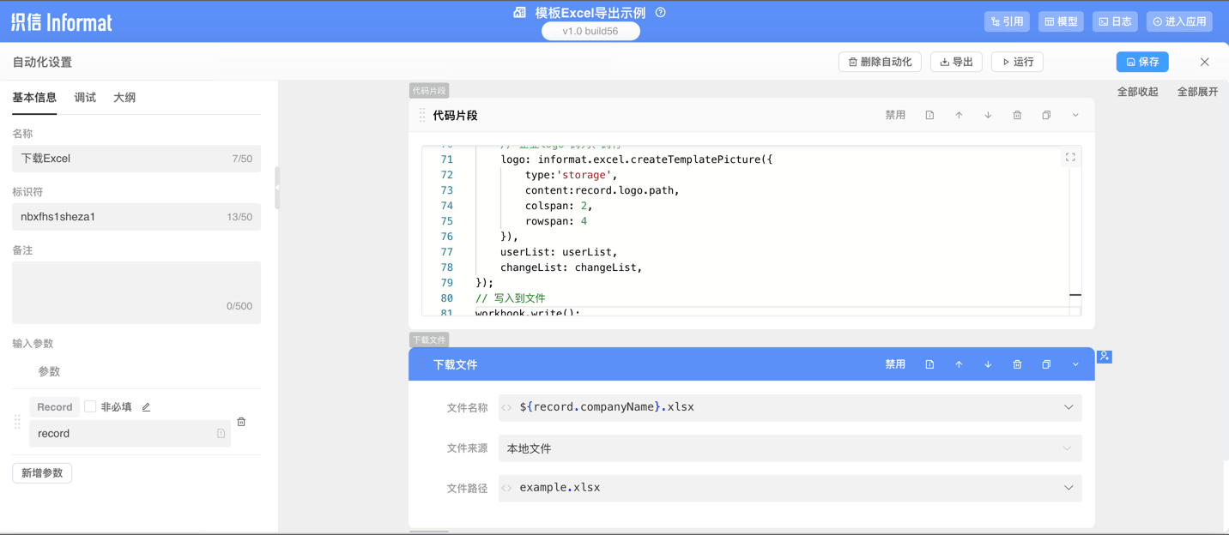
Task: Delete the record input parameter
Action: (241, 422)
